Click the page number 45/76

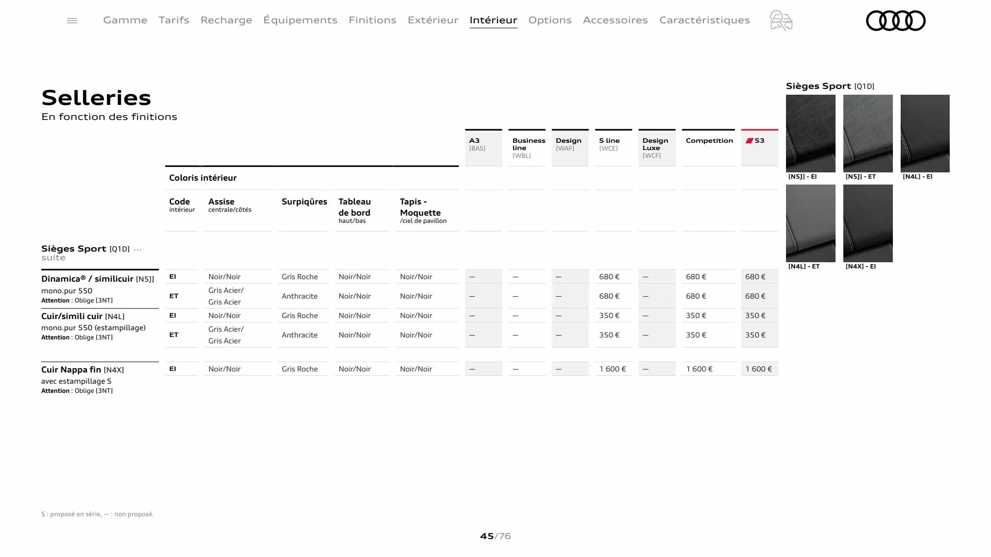(x=495, y=536)
